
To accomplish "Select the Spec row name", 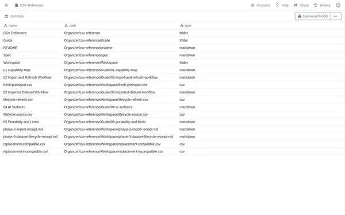I will point(7,55).
